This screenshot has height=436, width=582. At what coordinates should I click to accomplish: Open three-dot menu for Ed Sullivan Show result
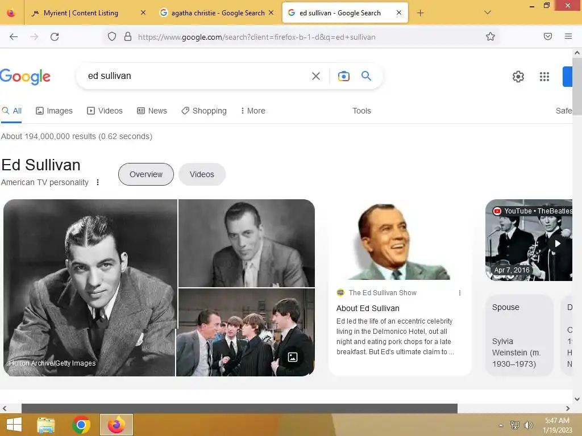(x=459, y=293)
